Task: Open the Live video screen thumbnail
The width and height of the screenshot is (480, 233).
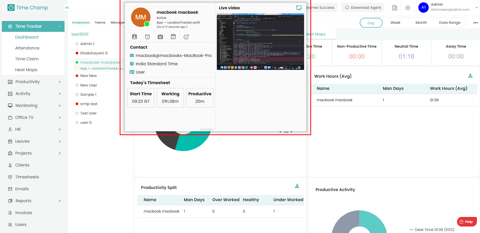Action: point(260,42)
